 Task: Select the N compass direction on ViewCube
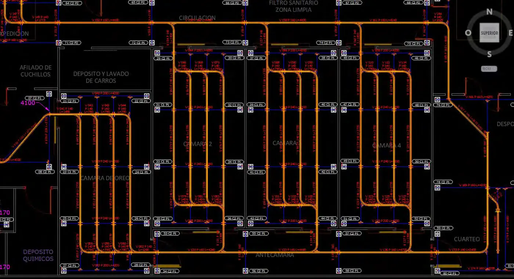coord(489,12)
